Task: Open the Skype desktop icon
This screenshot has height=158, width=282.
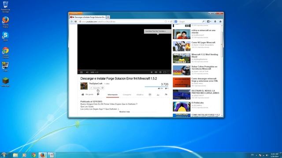Action: point(5,36)
